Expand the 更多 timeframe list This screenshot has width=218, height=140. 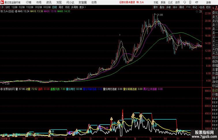pyautogui.click(x=83, y=7)
